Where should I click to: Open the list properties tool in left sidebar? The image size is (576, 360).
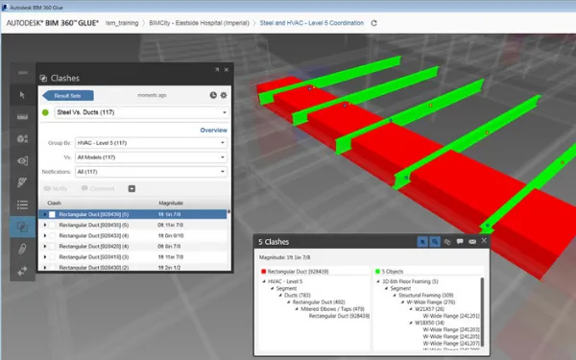(x=22, y=204)
